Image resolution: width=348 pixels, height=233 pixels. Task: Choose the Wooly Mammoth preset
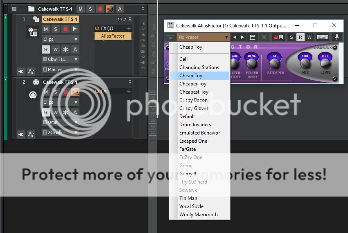point(198,215)
